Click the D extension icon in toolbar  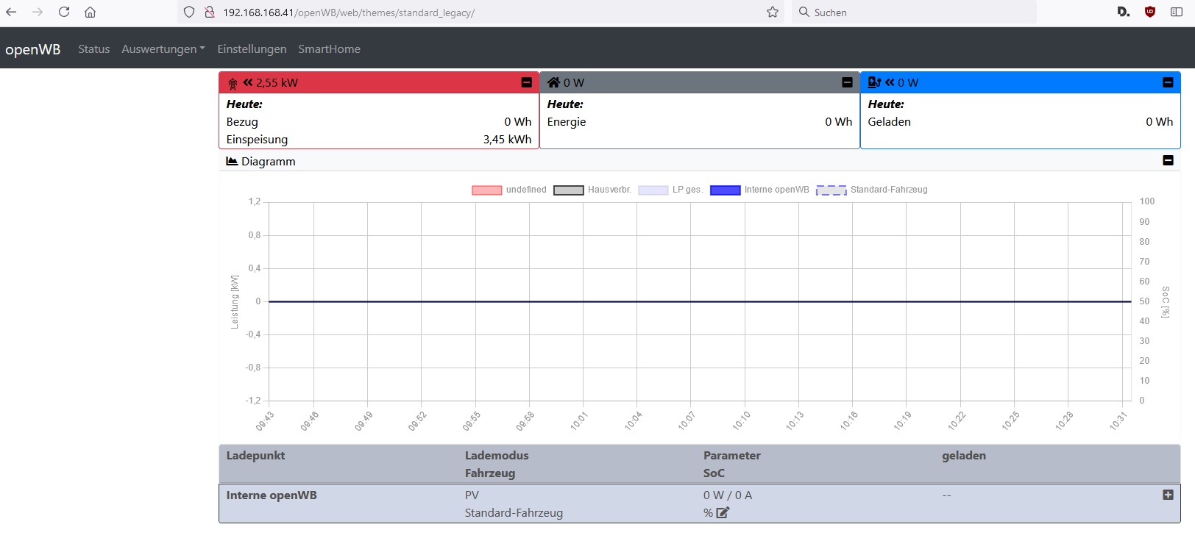pos(1123,12)
